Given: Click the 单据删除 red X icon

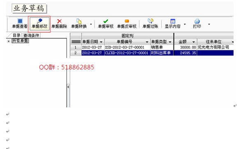Looking at the screenshot, I should pos(59,21).
